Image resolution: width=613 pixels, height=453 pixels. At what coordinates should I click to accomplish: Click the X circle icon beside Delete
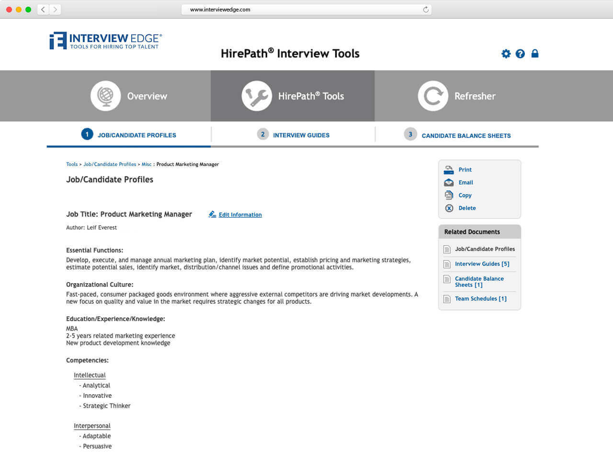449,208
